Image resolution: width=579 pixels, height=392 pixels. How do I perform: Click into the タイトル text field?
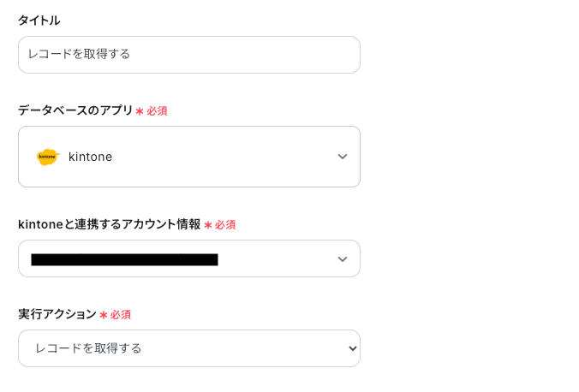pos(188,55)
